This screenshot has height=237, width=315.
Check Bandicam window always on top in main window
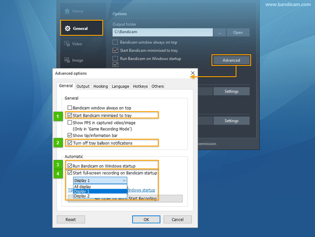click(x=115, y=42)
